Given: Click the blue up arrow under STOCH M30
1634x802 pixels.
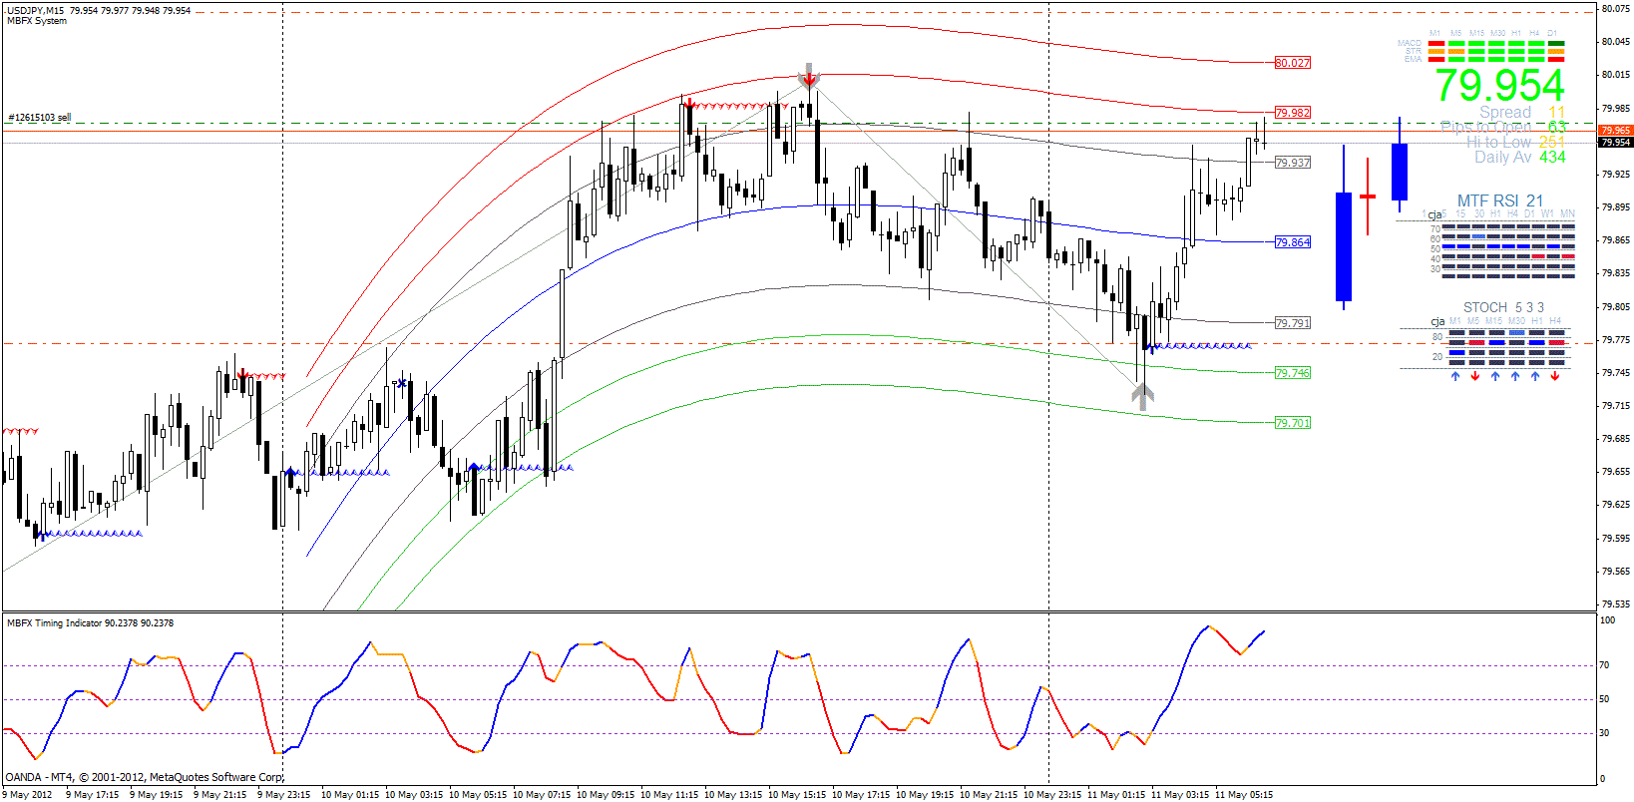Looking at the screenshot, I should point(1515,376).
